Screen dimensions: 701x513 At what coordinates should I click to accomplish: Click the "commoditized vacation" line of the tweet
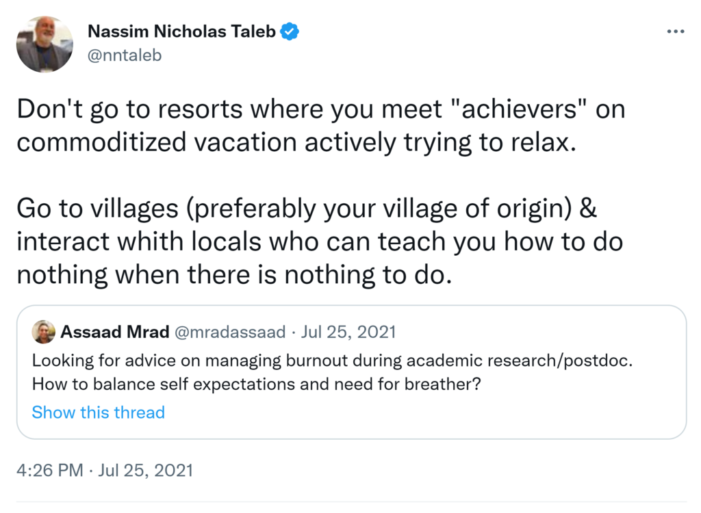pos(292,142)
